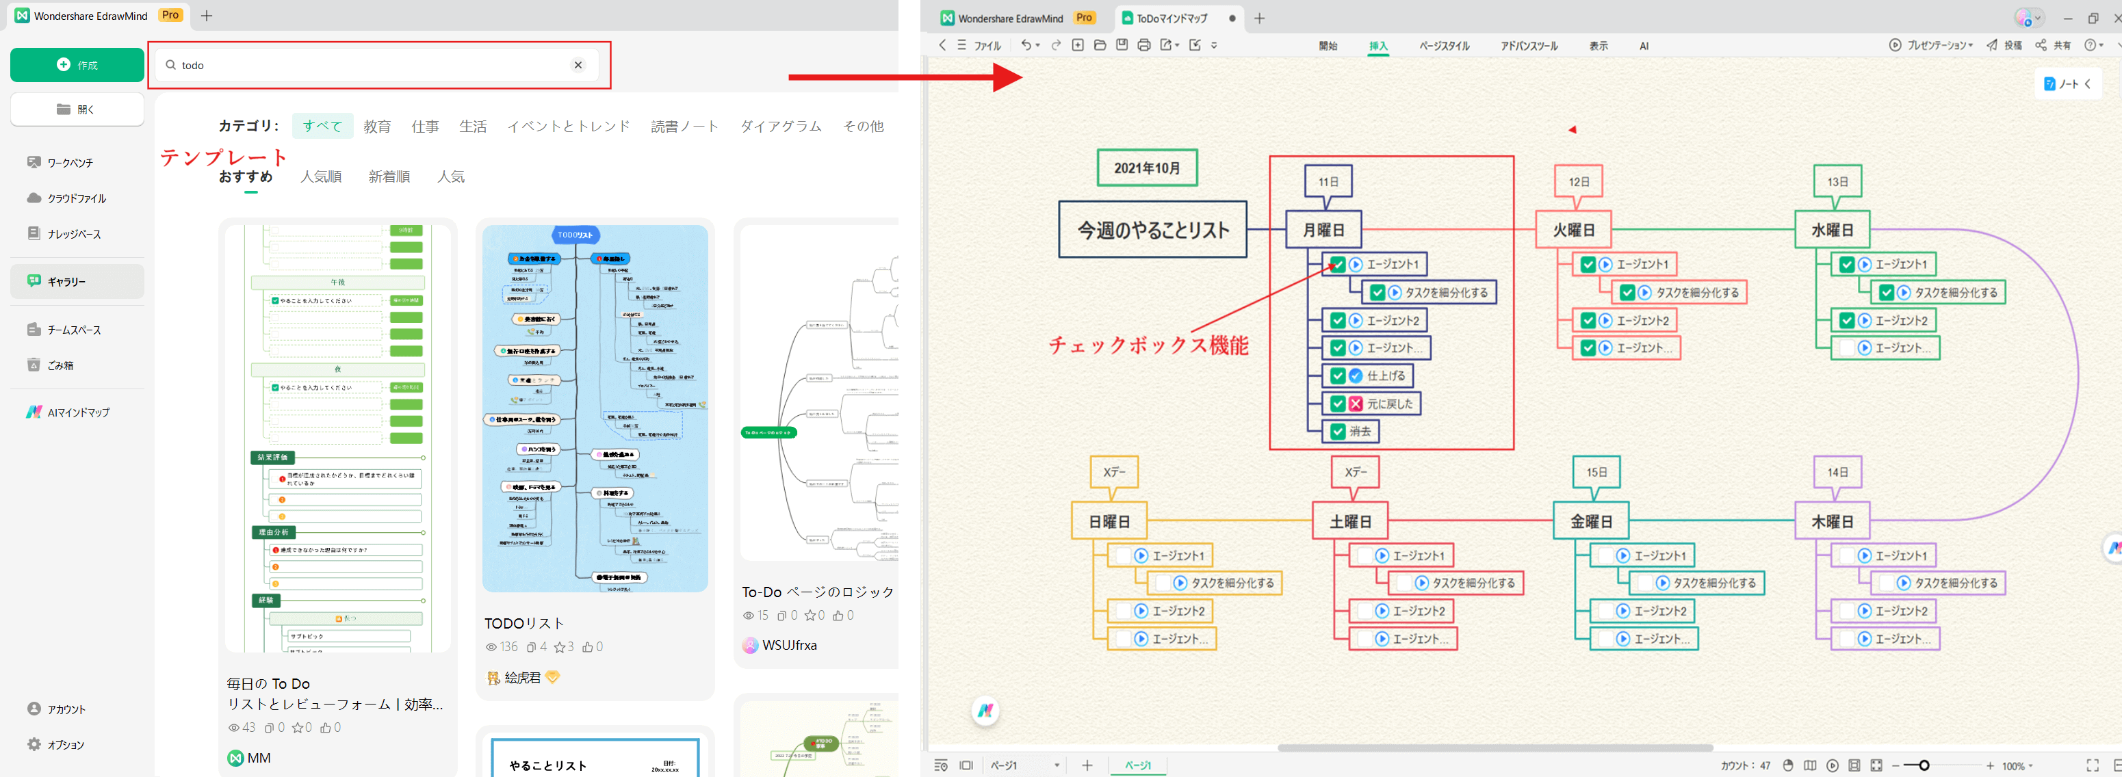The image size is (2122, 777).
Task: Uncheck the 消去 task checkbox
Action: point(1337,430)
